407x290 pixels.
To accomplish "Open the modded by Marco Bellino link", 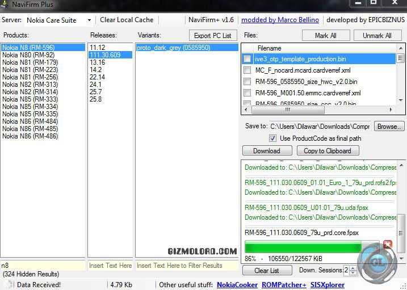I will point(280,20).
